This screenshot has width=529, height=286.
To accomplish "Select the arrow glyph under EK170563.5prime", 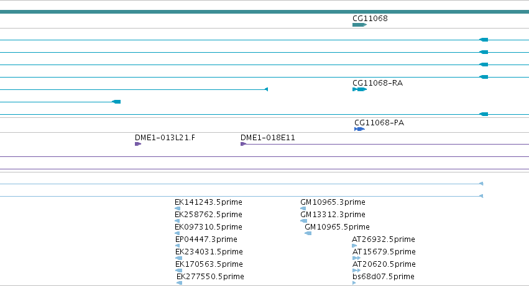I will point(179,270).
